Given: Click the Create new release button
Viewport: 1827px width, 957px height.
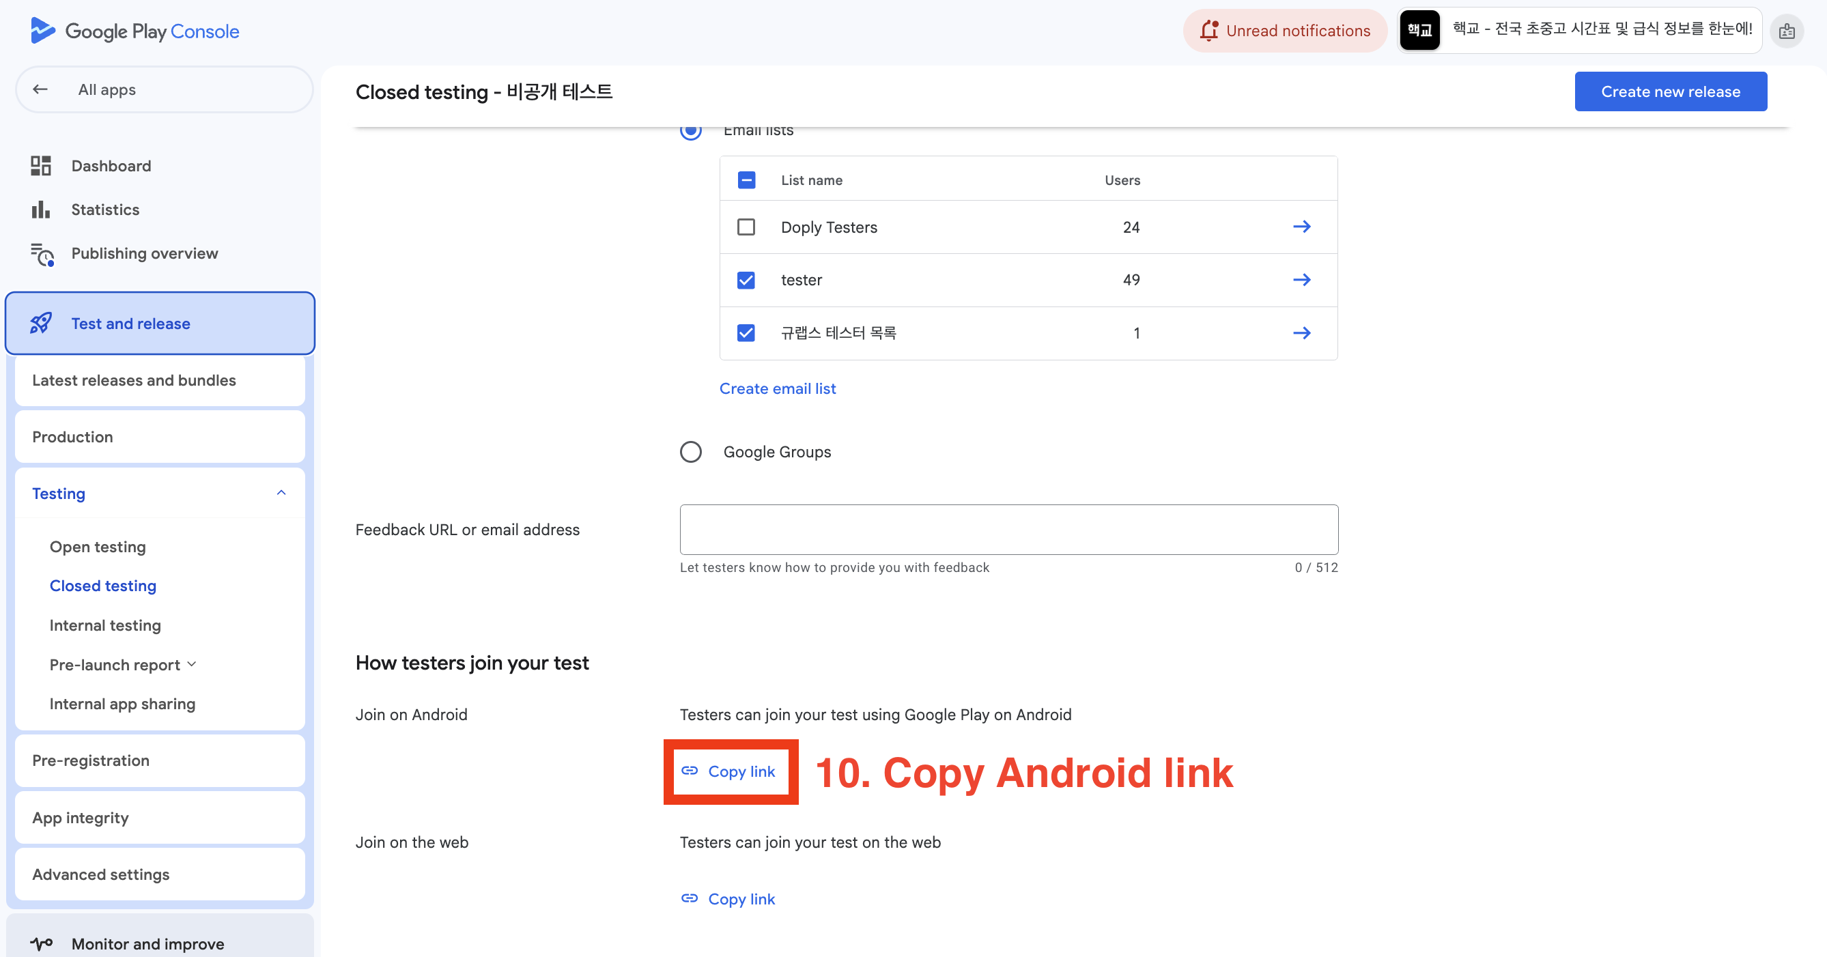Looking at the screenshot, I should (x=1670, y=91).
